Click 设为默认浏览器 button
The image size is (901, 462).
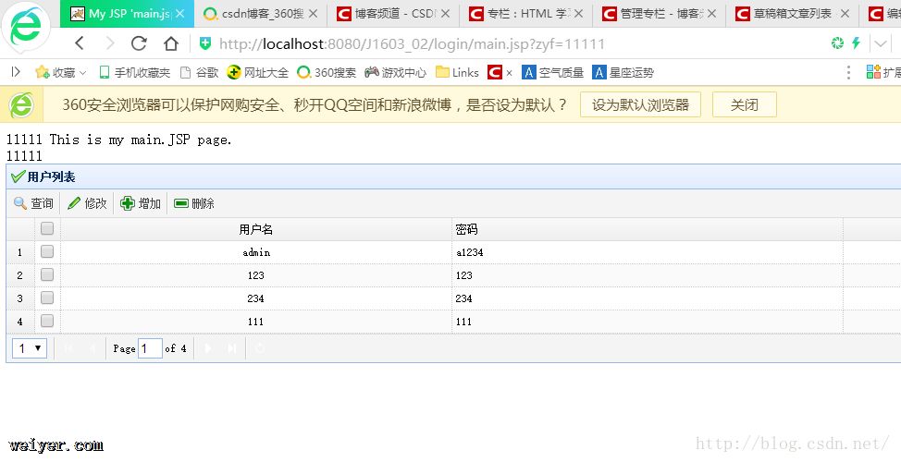tap(640, 105)
